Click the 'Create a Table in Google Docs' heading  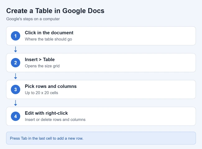tap(55, 11)
